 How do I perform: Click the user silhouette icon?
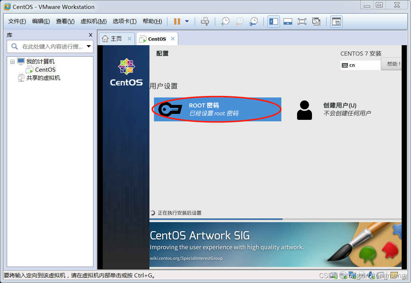coord(304,110)
